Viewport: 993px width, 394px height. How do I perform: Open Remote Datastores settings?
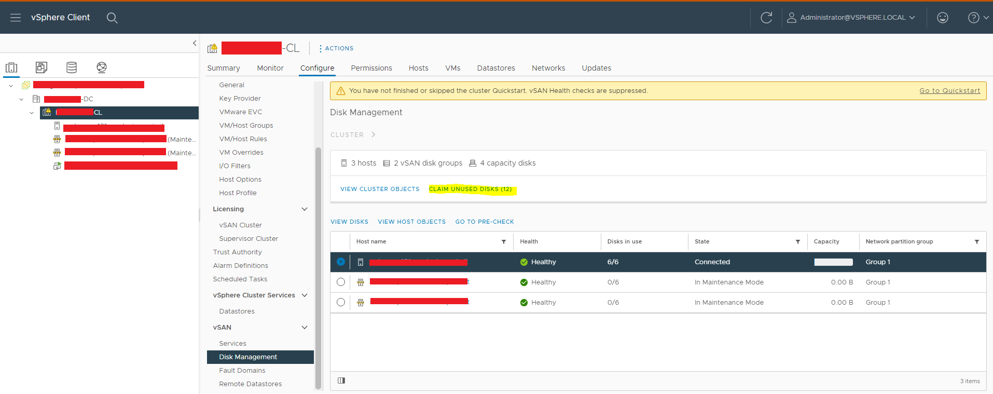pos(251,384)
